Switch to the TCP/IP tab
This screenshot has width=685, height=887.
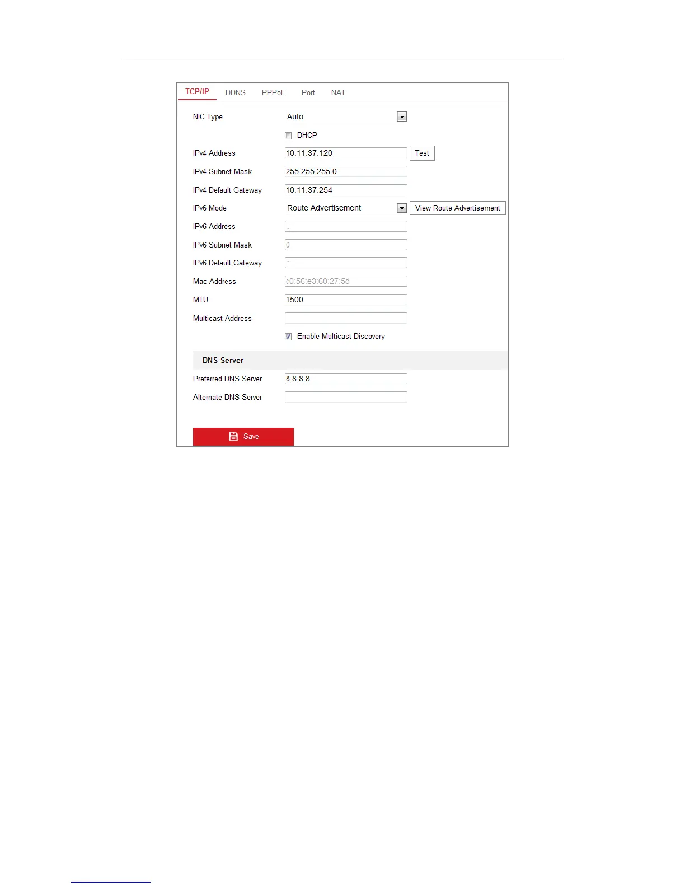tap(197, 92)
